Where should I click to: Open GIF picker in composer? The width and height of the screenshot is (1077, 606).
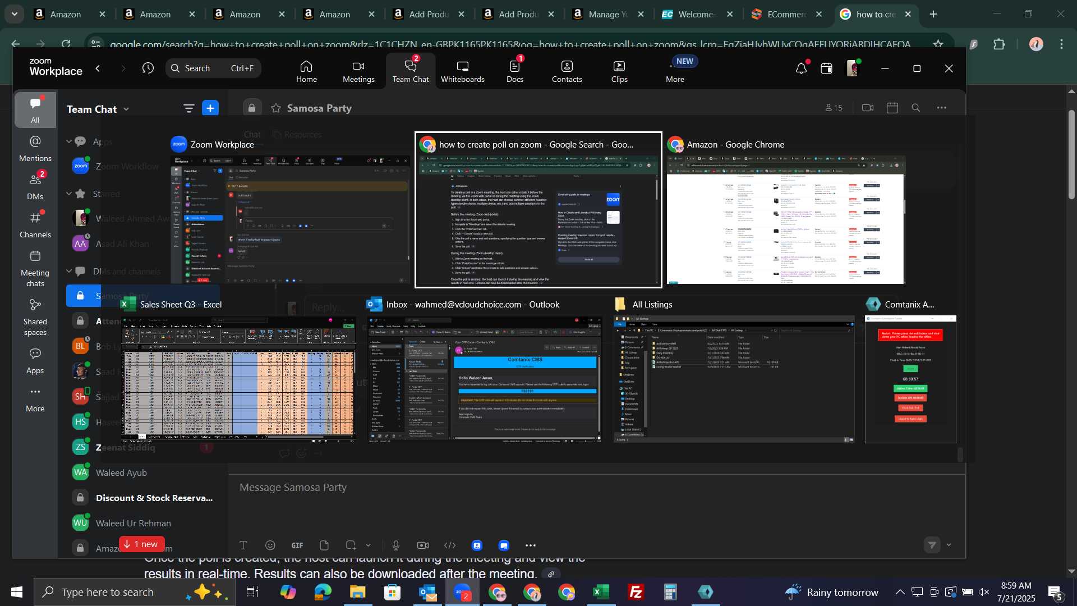[297, 545]
